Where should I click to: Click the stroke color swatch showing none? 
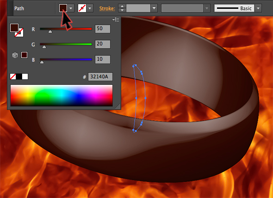(x=82, y=8)
